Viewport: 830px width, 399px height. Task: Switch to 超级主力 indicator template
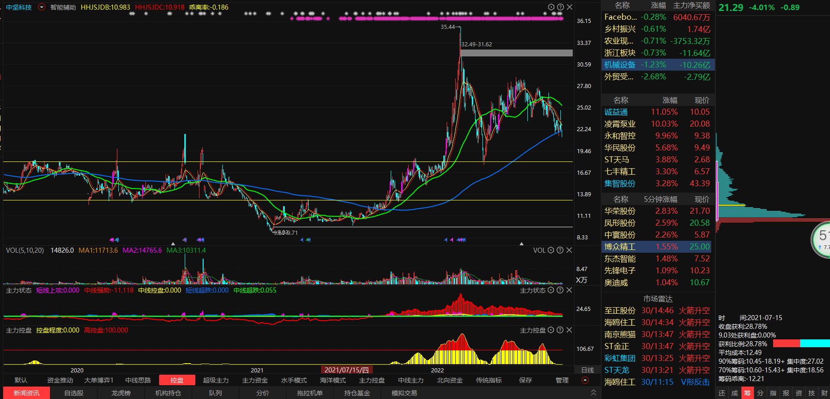tap(216, 380)
